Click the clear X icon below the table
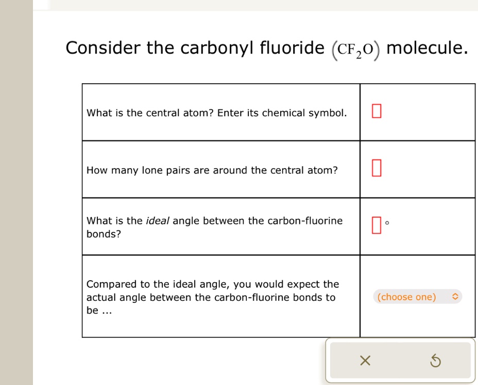 (x=365, y=361)
